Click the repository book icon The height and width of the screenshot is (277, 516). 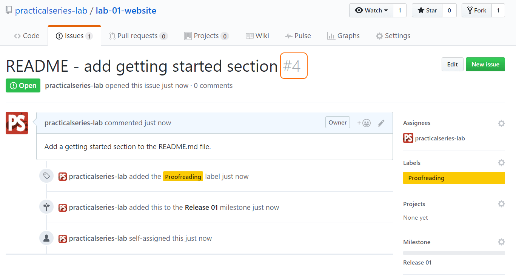9,10
